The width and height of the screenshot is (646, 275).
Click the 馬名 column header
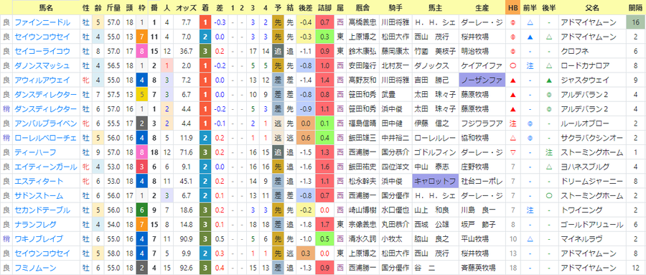(46, 8)
